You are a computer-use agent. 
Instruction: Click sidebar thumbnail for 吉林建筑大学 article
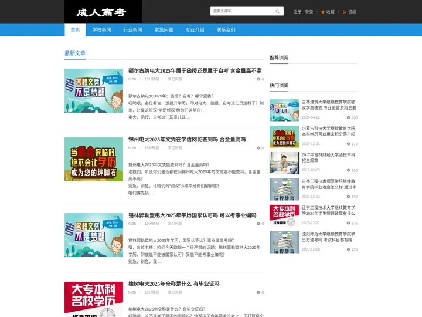coord(284,110)
